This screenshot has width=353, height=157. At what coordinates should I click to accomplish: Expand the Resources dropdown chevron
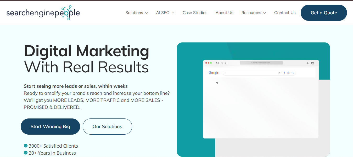(x=265, y=13)
